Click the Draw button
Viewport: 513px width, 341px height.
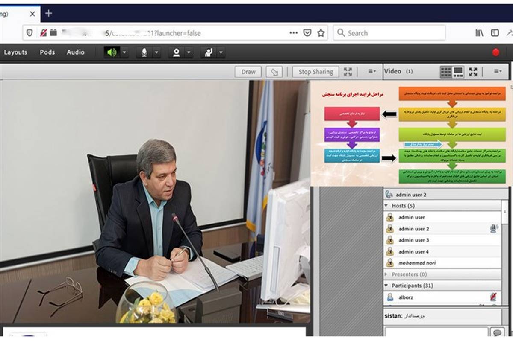[248, 72]
